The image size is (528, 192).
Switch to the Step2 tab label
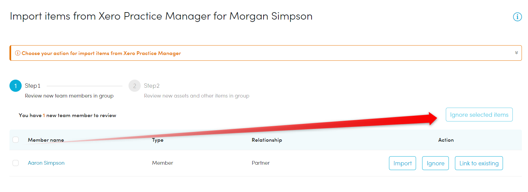coord(152,86)
